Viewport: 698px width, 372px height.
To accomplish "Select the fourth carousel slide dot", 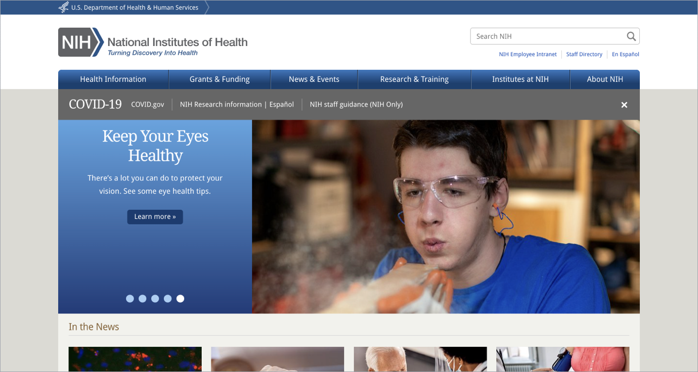I will (x=168, y=299).
